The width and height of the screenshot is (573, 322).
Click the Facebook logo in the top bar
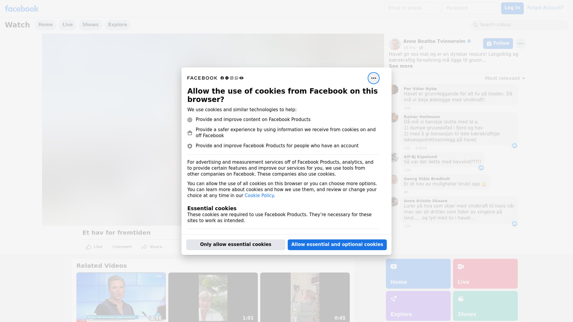tap(21, 9)
